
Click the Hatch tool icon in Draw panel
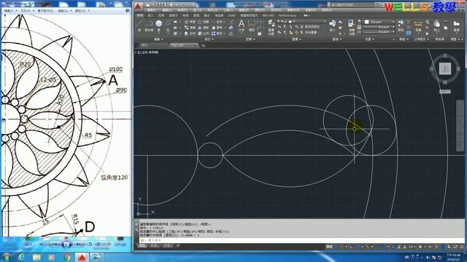pyautogui.click(x=175, y=33)
